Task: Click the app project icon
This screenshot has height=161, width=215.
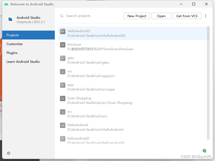Action: click(63, 85)
